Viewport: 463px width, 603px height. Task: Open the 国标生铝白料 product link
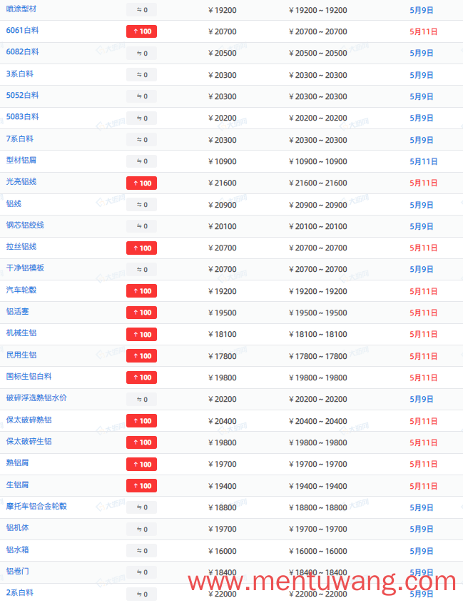pyautogui.click(x=29, y=377)
